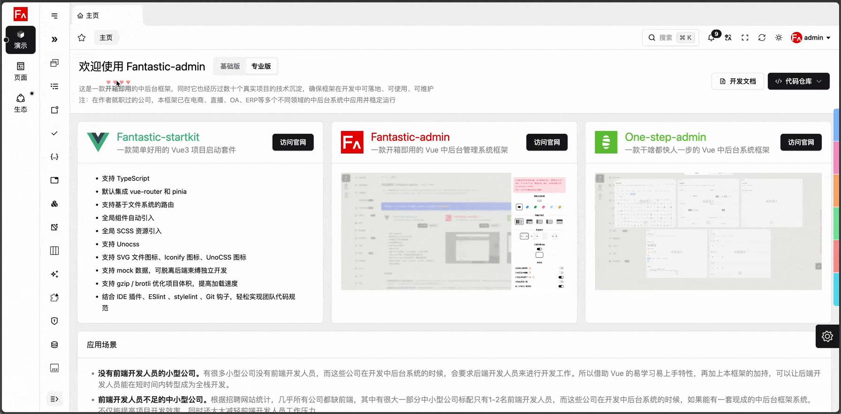The height and width of the screenshot is (414, 841).
Task: Open the One-step-admin preview screenshot
Action: tap(708, 231)
